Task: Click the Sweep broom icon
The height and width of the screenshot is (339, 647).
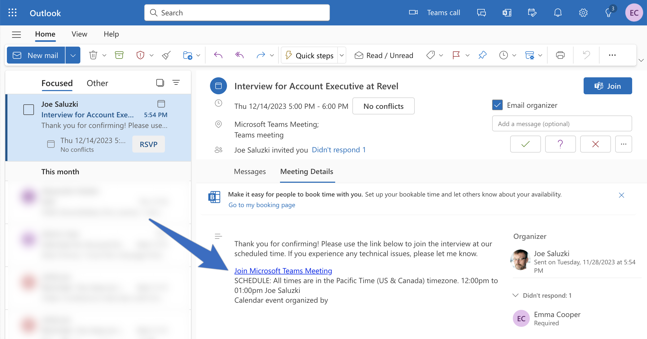Action: point(166,55)
